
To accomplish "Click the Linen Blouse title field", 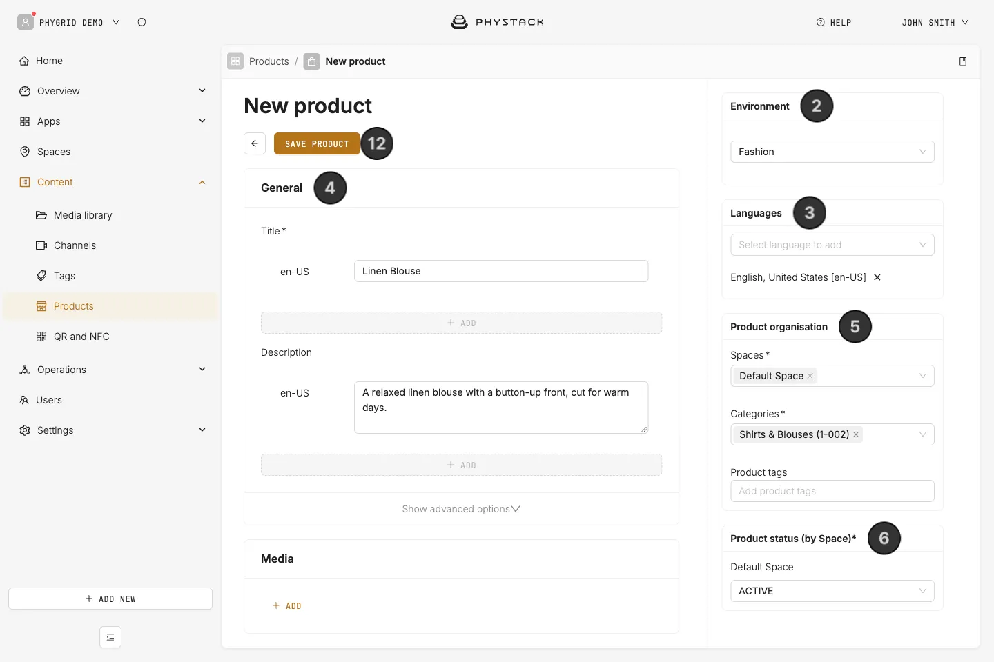I will coord(501,271).
